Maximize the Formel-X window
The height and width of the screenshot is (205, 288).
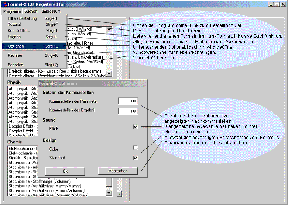(x=277, y=4)
